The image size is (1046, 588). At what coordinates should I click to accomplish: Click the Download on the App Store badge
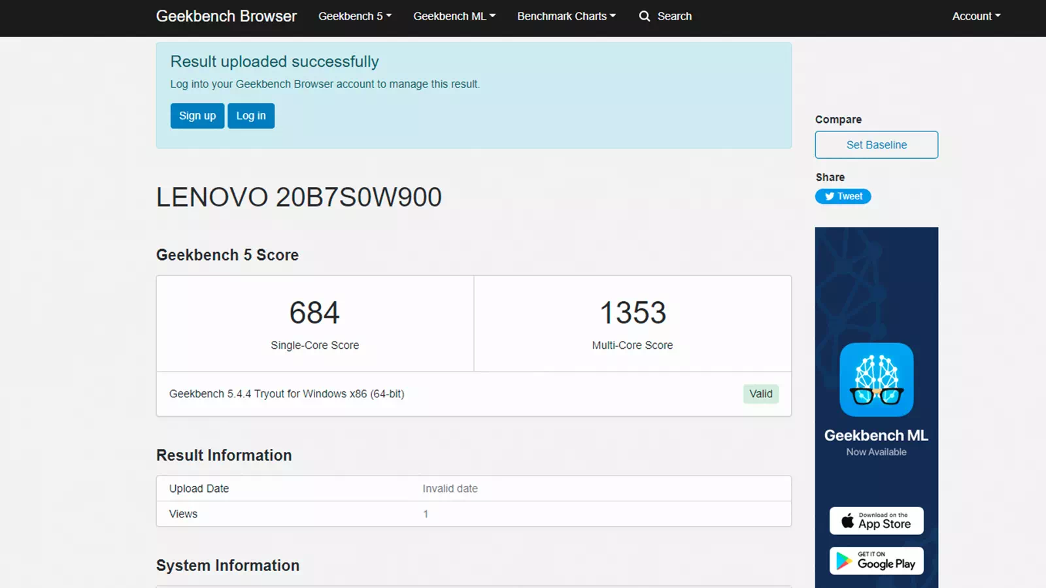[x=876, y=521]
